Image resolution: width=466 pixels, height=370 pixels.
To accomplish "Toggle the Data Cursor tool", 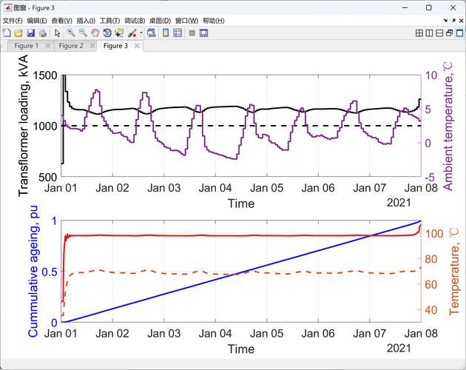I will (119, 33).
